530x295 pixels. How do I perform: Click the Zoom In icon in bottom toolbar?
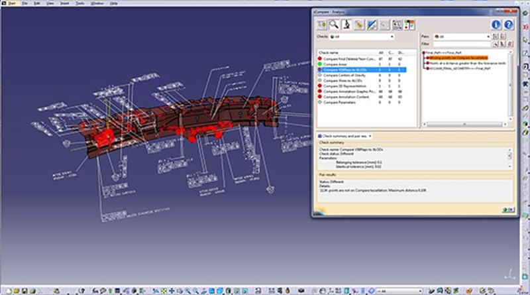pyautogui.click(x=187, y=290)
